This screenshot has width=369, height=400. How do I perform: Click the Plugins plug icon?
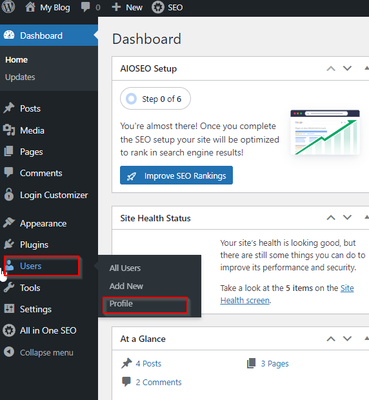pyautogui.click(x=9, y=245)
